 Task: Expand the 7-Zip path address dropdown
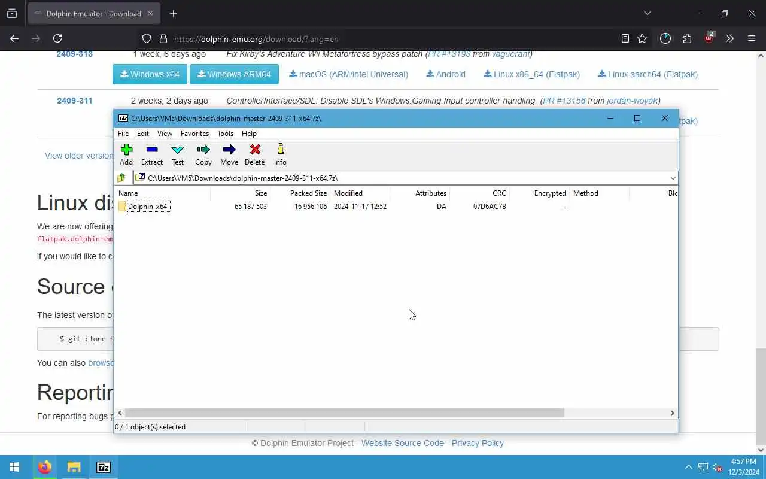[673, 178]
